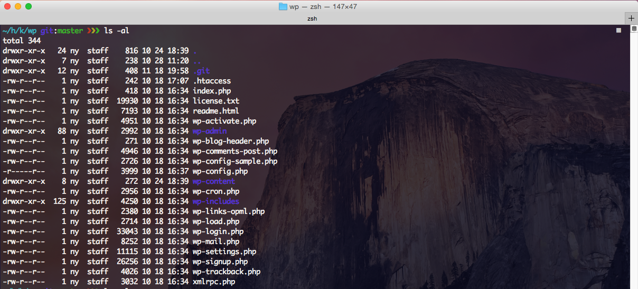This screenshot has height=289, width=638.
Task: Click the 'total 344' line
Action: 22,41
